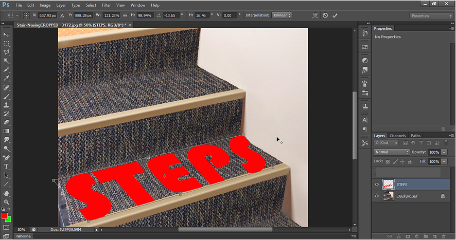The image size is (456, 240).
Task: Cancel the transform operation
Action: 325,16
